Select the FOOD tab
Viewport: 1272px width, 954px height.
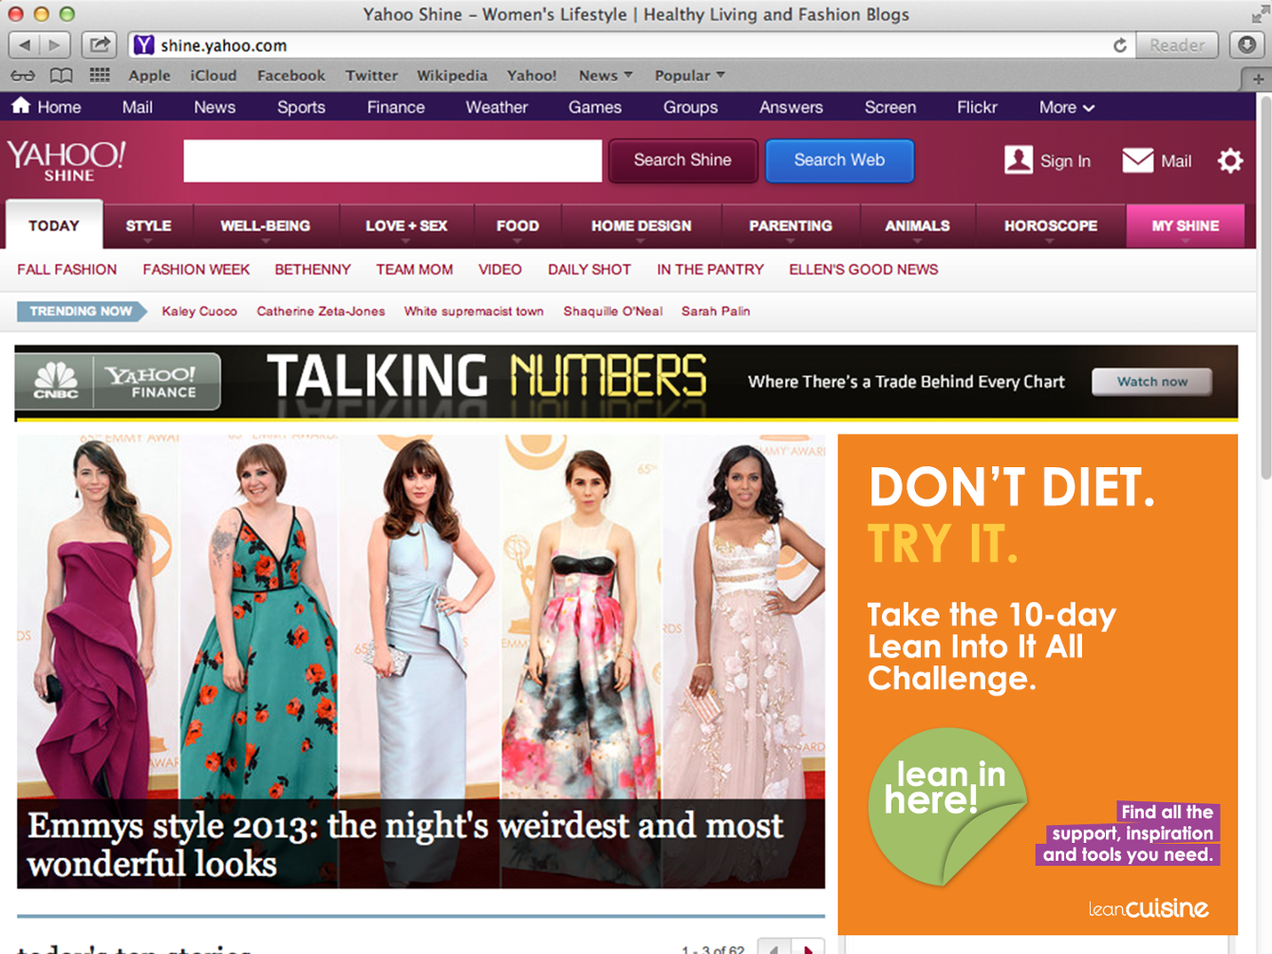(x=517, y=226)
